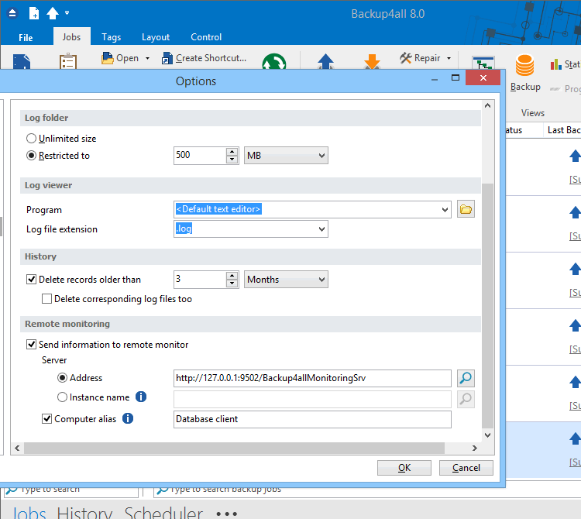Image resolution: width=581 pixels, height=519 pixels.
Task: Click the more options ellipsis at bottom
Action: click(x=226, y=514)
